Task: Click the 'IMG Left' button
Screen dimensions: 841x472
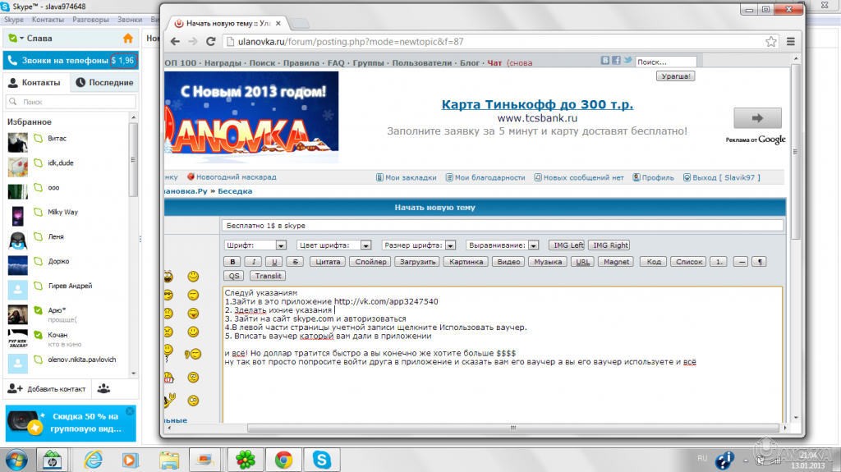Action: (568, 245)
